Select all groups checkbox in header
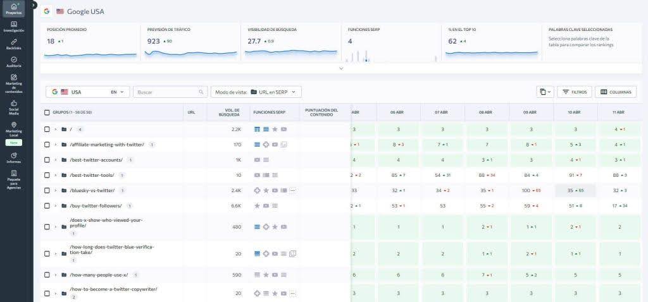The image size is (648, 302). pos(47,112)
